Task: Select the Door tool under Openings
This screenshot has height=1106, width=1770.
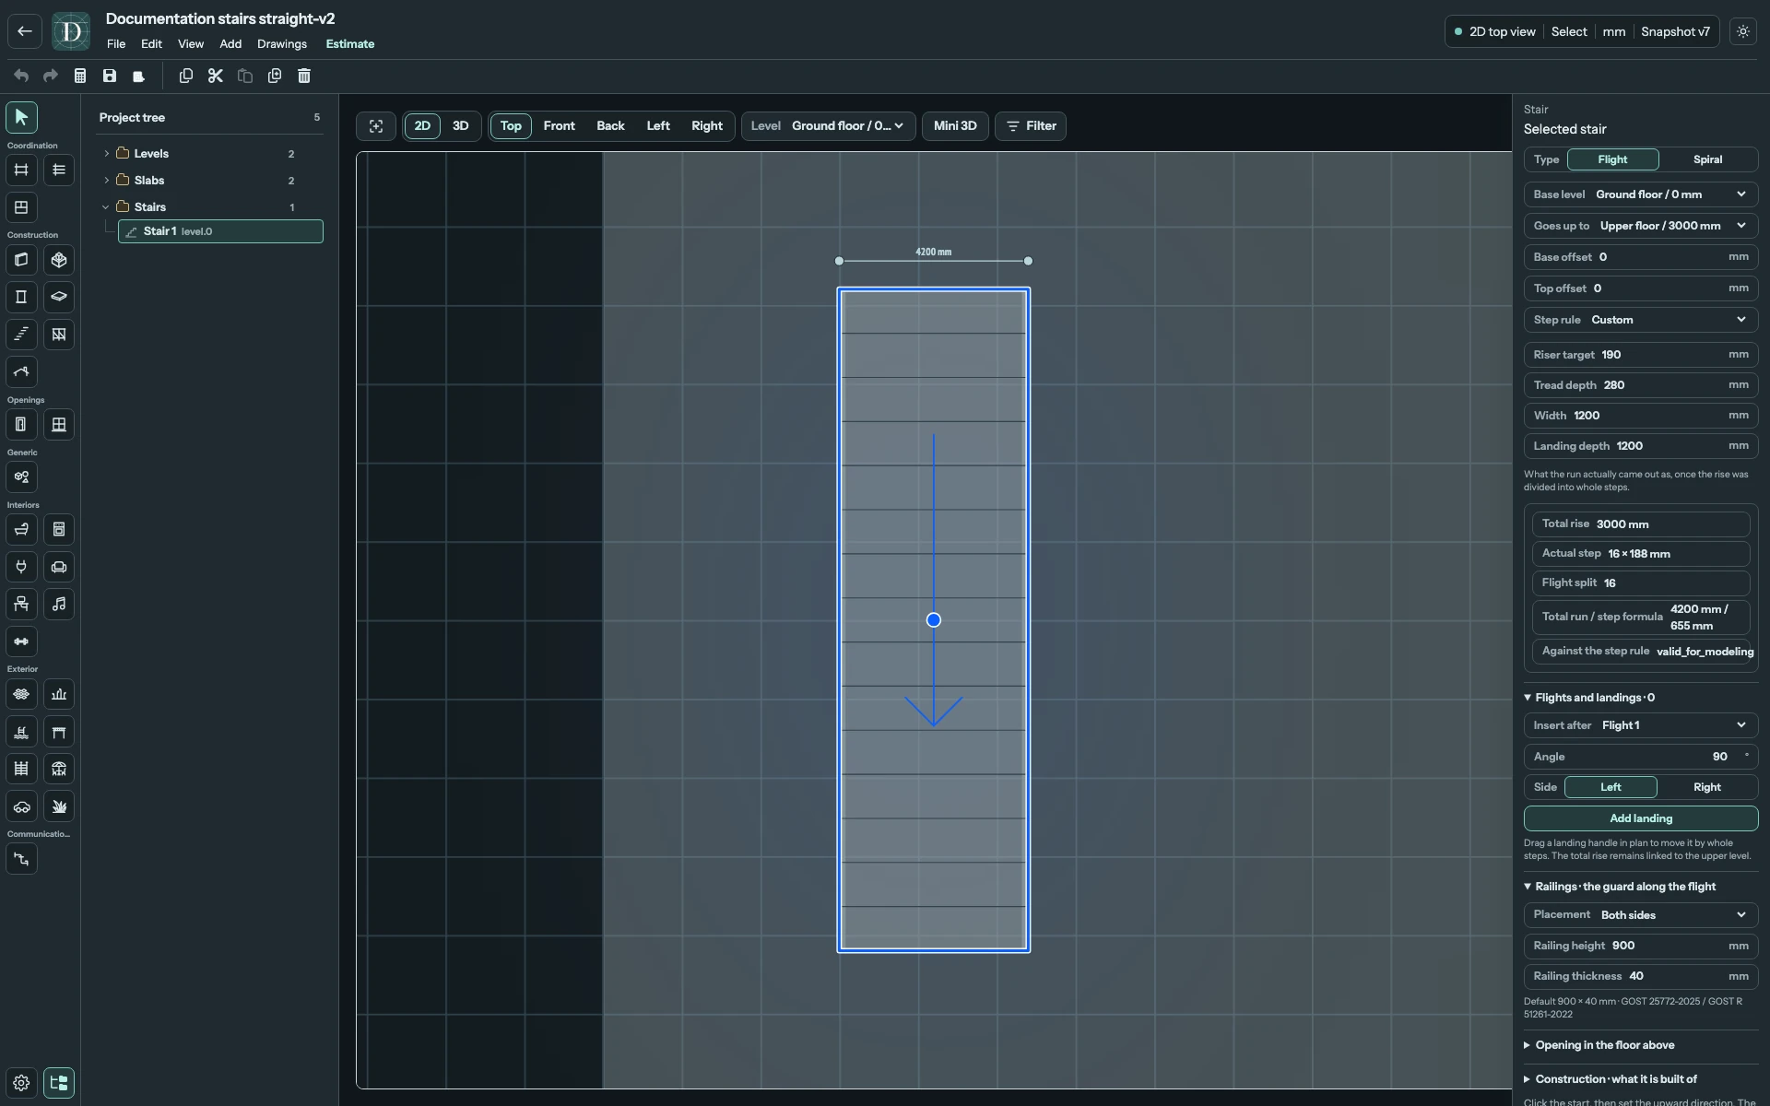Action: tap(21, 425)
